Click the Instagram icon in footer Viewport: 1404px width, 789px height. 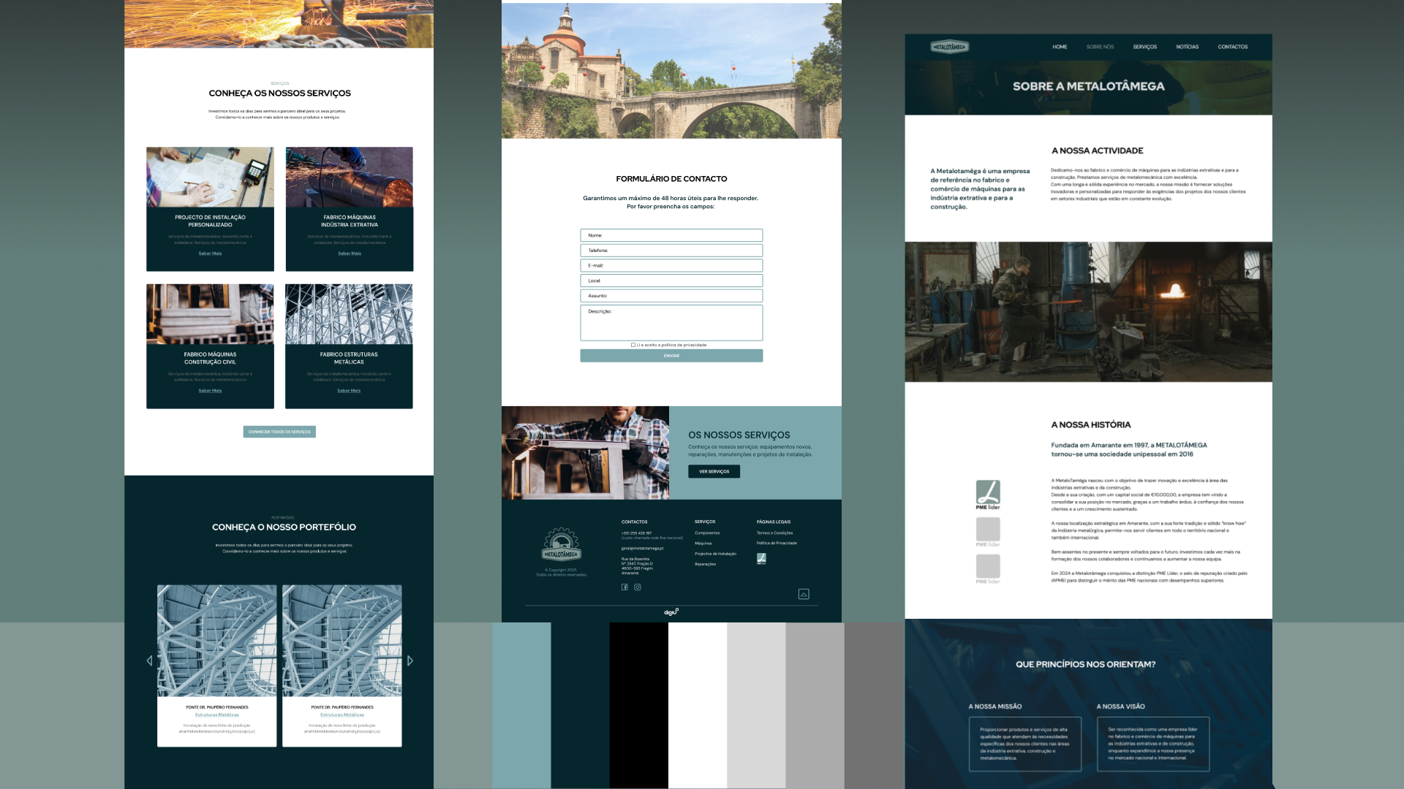click(638, 587)
